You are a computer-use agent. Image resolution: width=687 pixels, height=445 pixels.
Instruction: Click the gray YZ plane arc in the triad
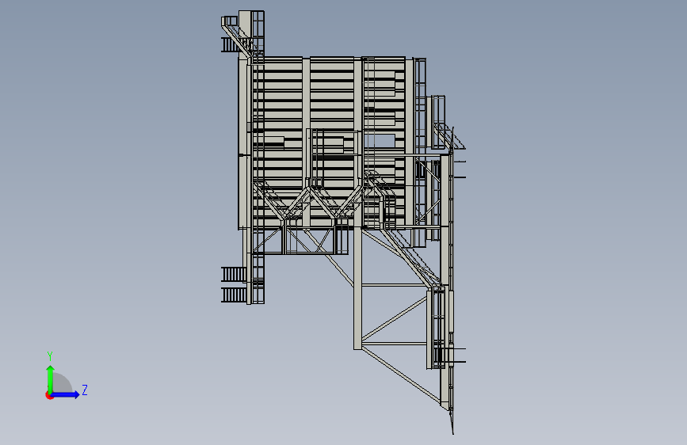(63, 382)
